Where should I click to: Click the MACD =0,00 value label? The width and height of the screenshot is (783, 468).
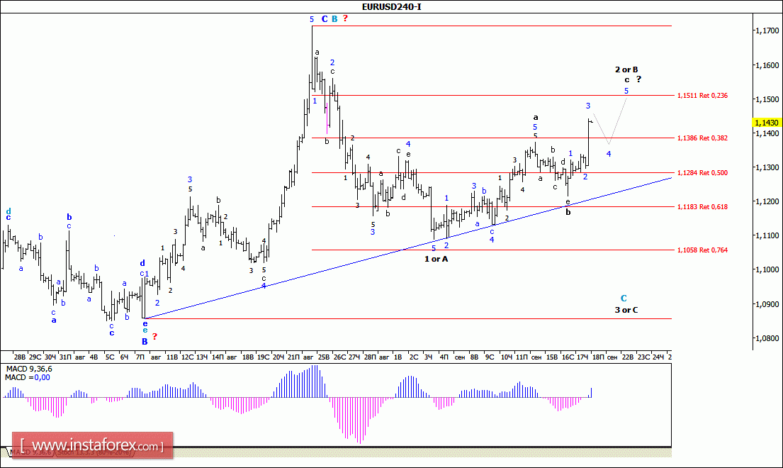tap(28, 378)
